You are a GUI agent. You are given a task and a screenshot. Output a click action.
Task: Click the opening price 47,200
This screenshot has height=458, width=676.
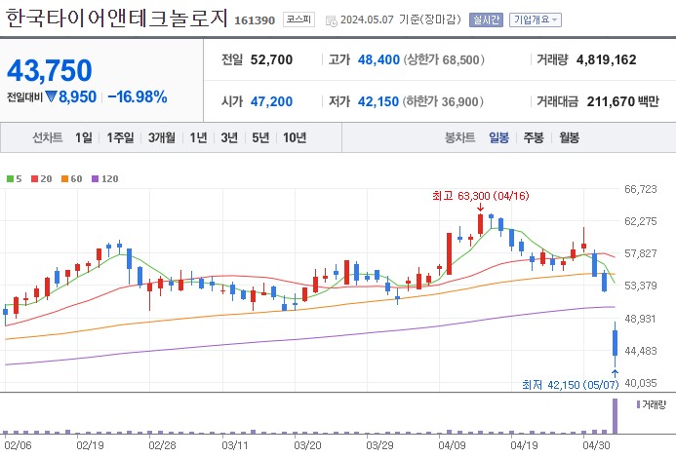(271, 101)
